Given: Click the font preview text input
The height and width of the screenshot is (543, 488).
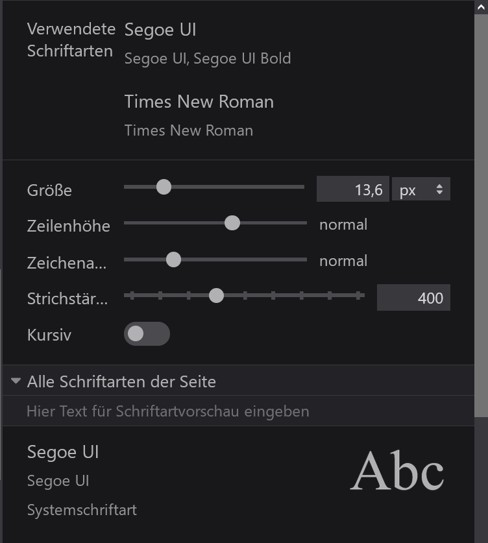Looking at the screenshot, I should [x=238, y=411].
